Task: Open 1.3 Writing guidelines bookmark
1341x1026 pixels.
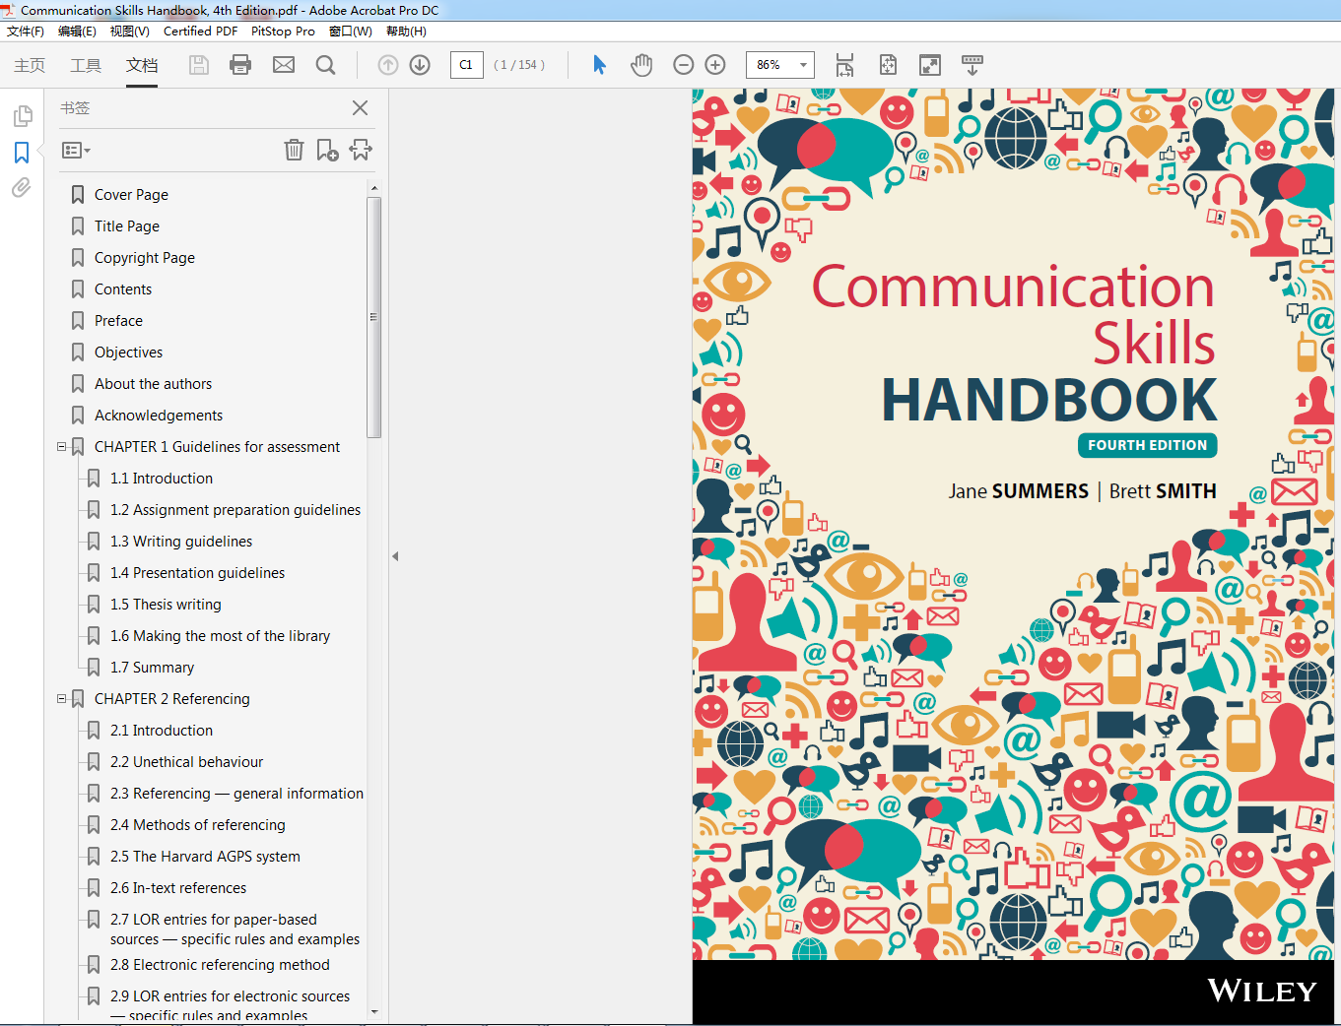Action: (x=181, y=542)
